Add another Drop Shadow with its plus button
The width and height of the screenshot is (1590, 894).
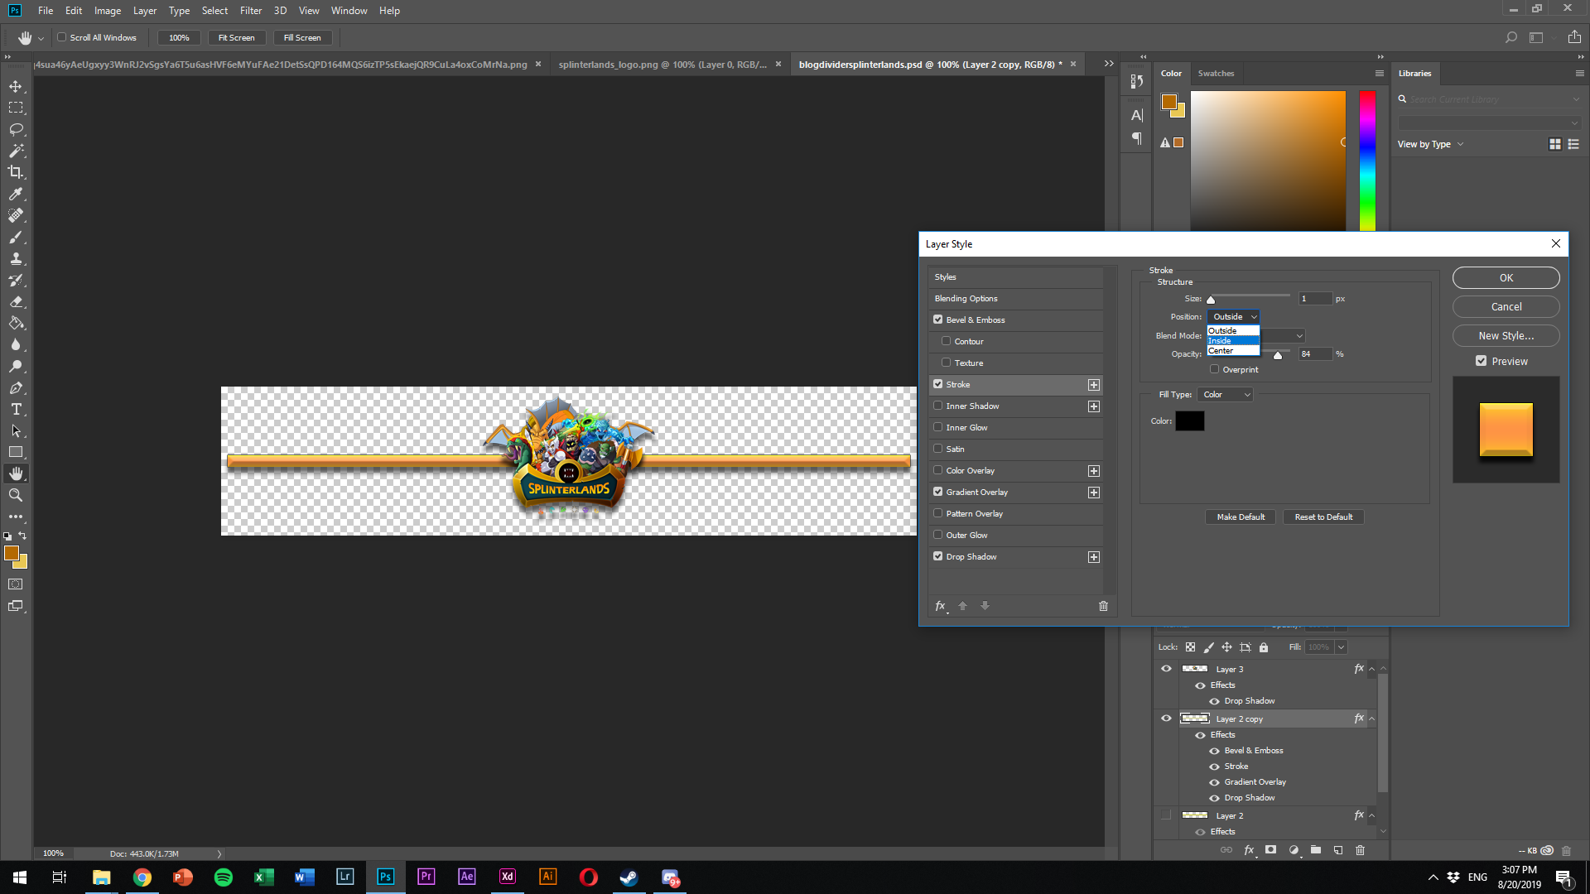coord(1094,557)
